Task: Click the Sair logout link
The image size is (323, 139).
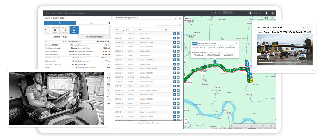Action: click(88, 13)
